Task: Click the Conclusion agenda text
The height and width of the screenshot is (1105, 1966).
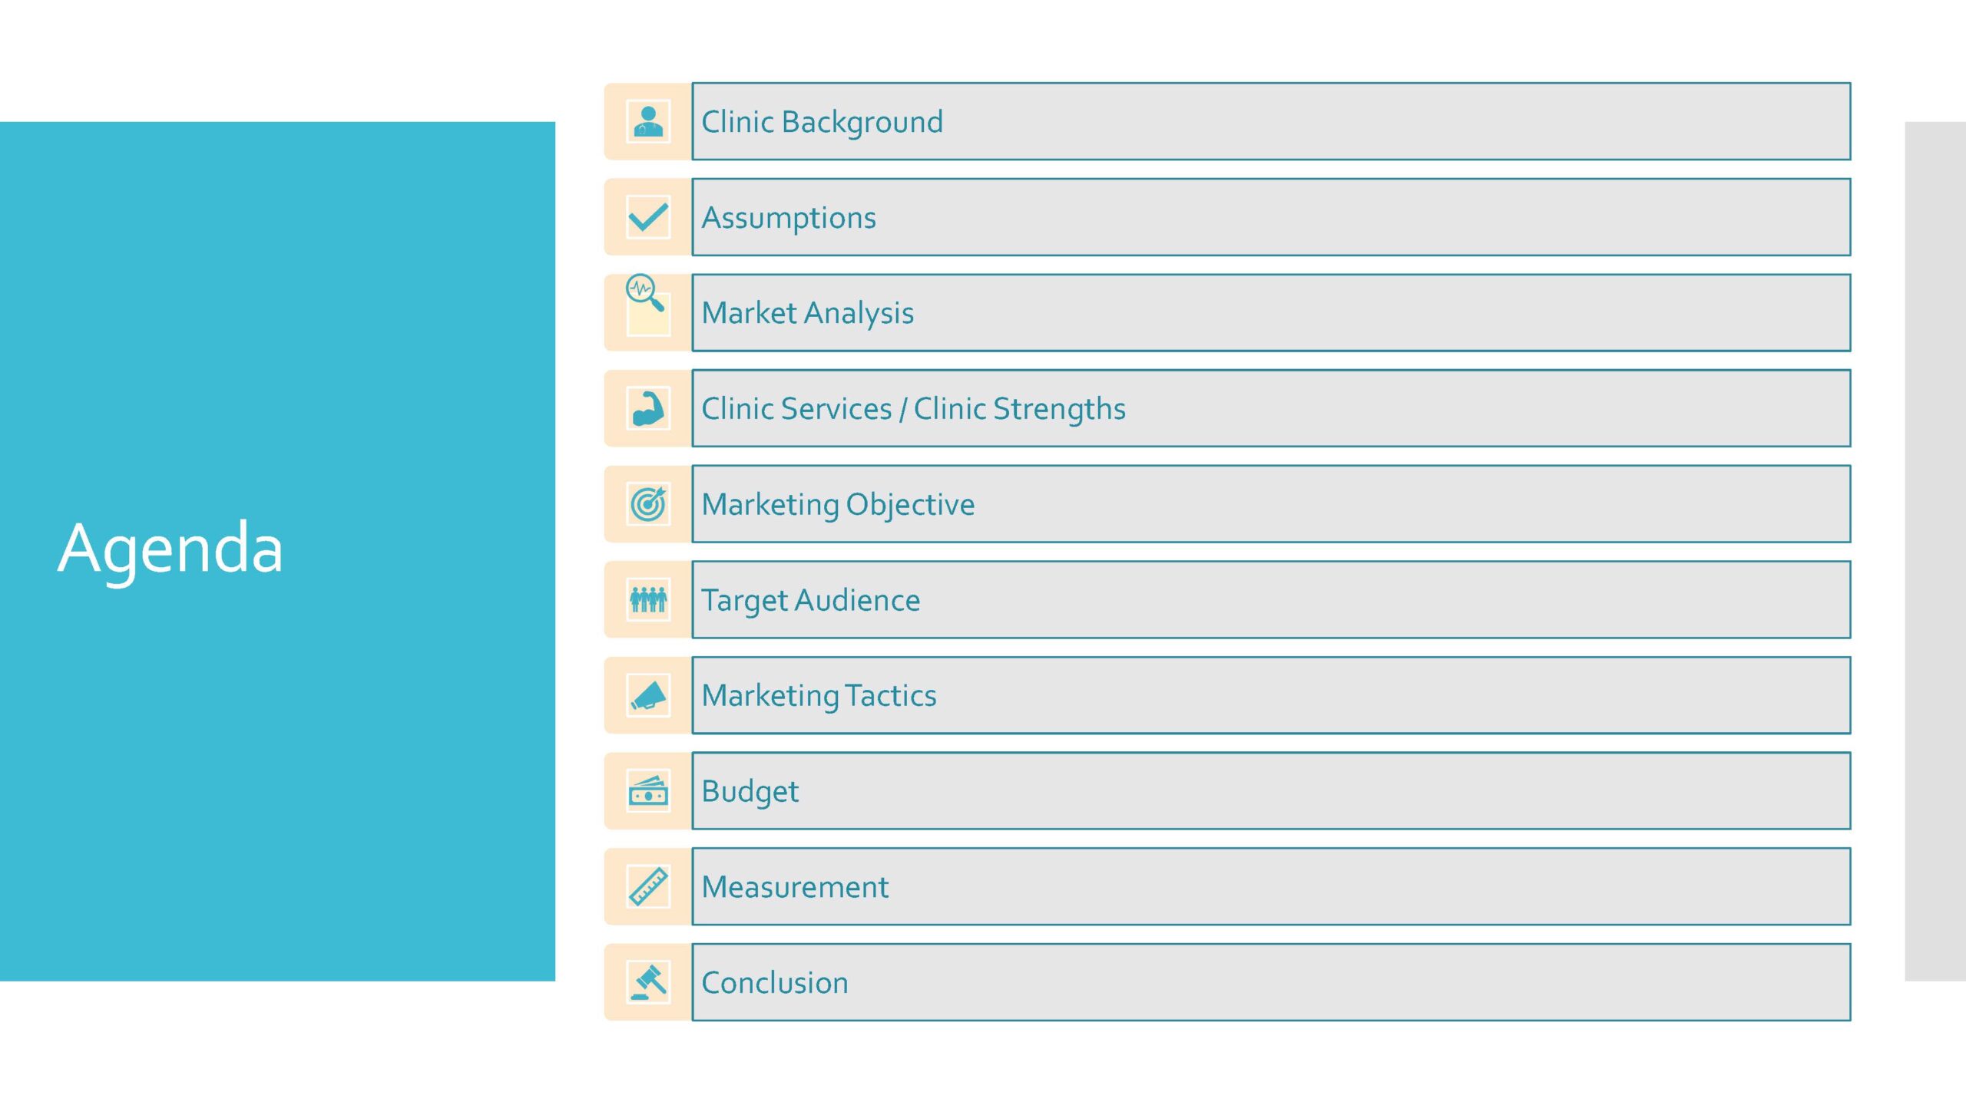Action: click(x=774, y=982)
